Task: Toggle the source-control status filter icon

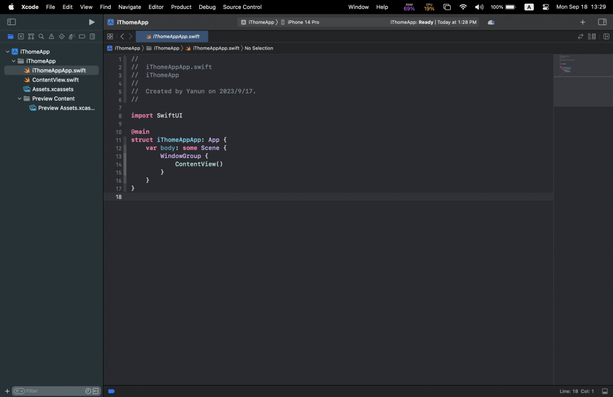Action: pyautogui.click(x=95, y=391)
